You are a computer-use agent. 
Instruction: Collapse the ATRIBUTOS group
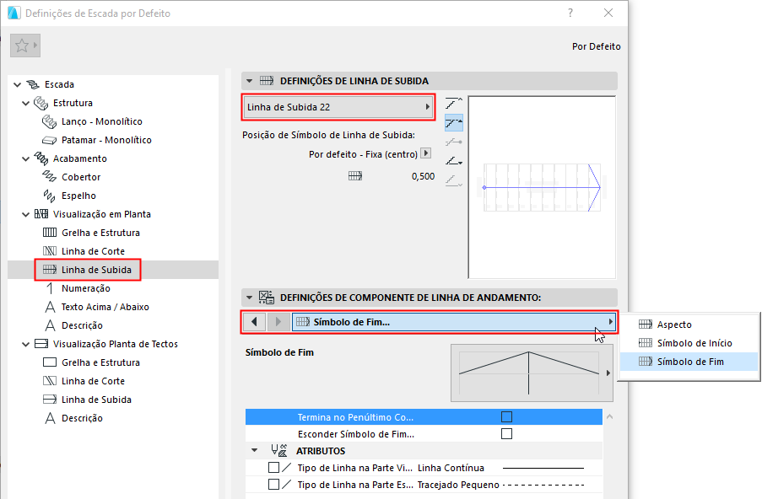click(254, 450)
